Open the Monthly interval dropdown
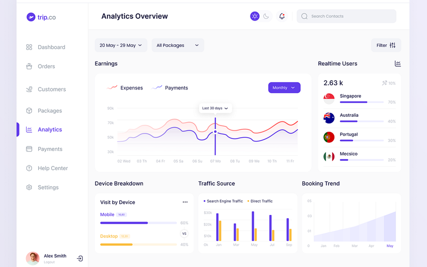Viewport: 427px width, 267px height. (x=284, y=87)
